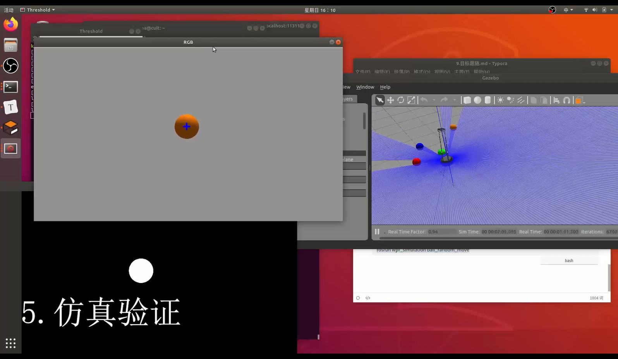This screenshot has width=618, height=359.
Task: Toggle the snap magnet tool in Gazebo
Action: tap(567, 100)
